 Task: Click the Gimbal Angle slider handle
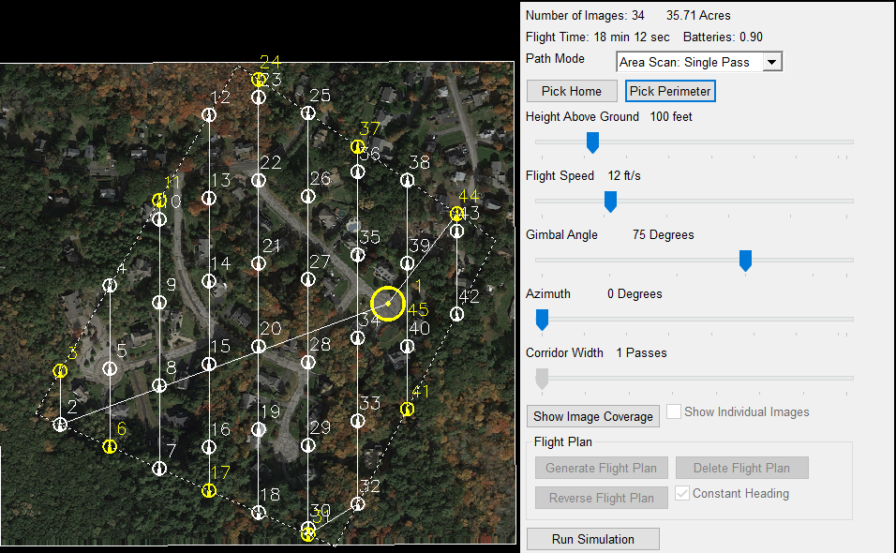746,260
